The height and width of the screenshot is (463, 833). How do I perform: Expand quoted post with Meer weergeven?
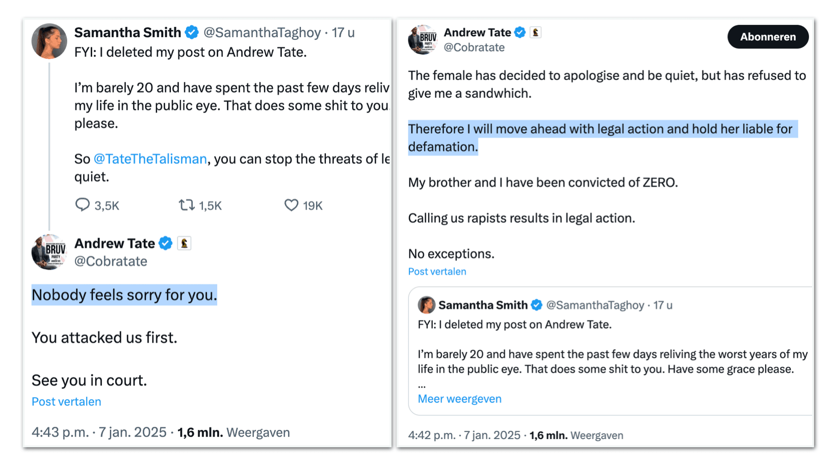pos(459,399)
